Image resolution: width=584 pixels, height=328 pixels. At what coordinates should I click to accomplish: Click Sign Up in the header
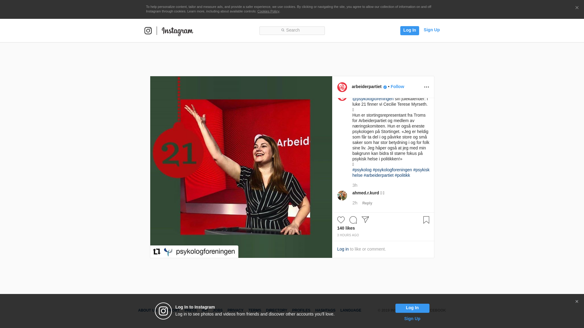pos(431,30)
